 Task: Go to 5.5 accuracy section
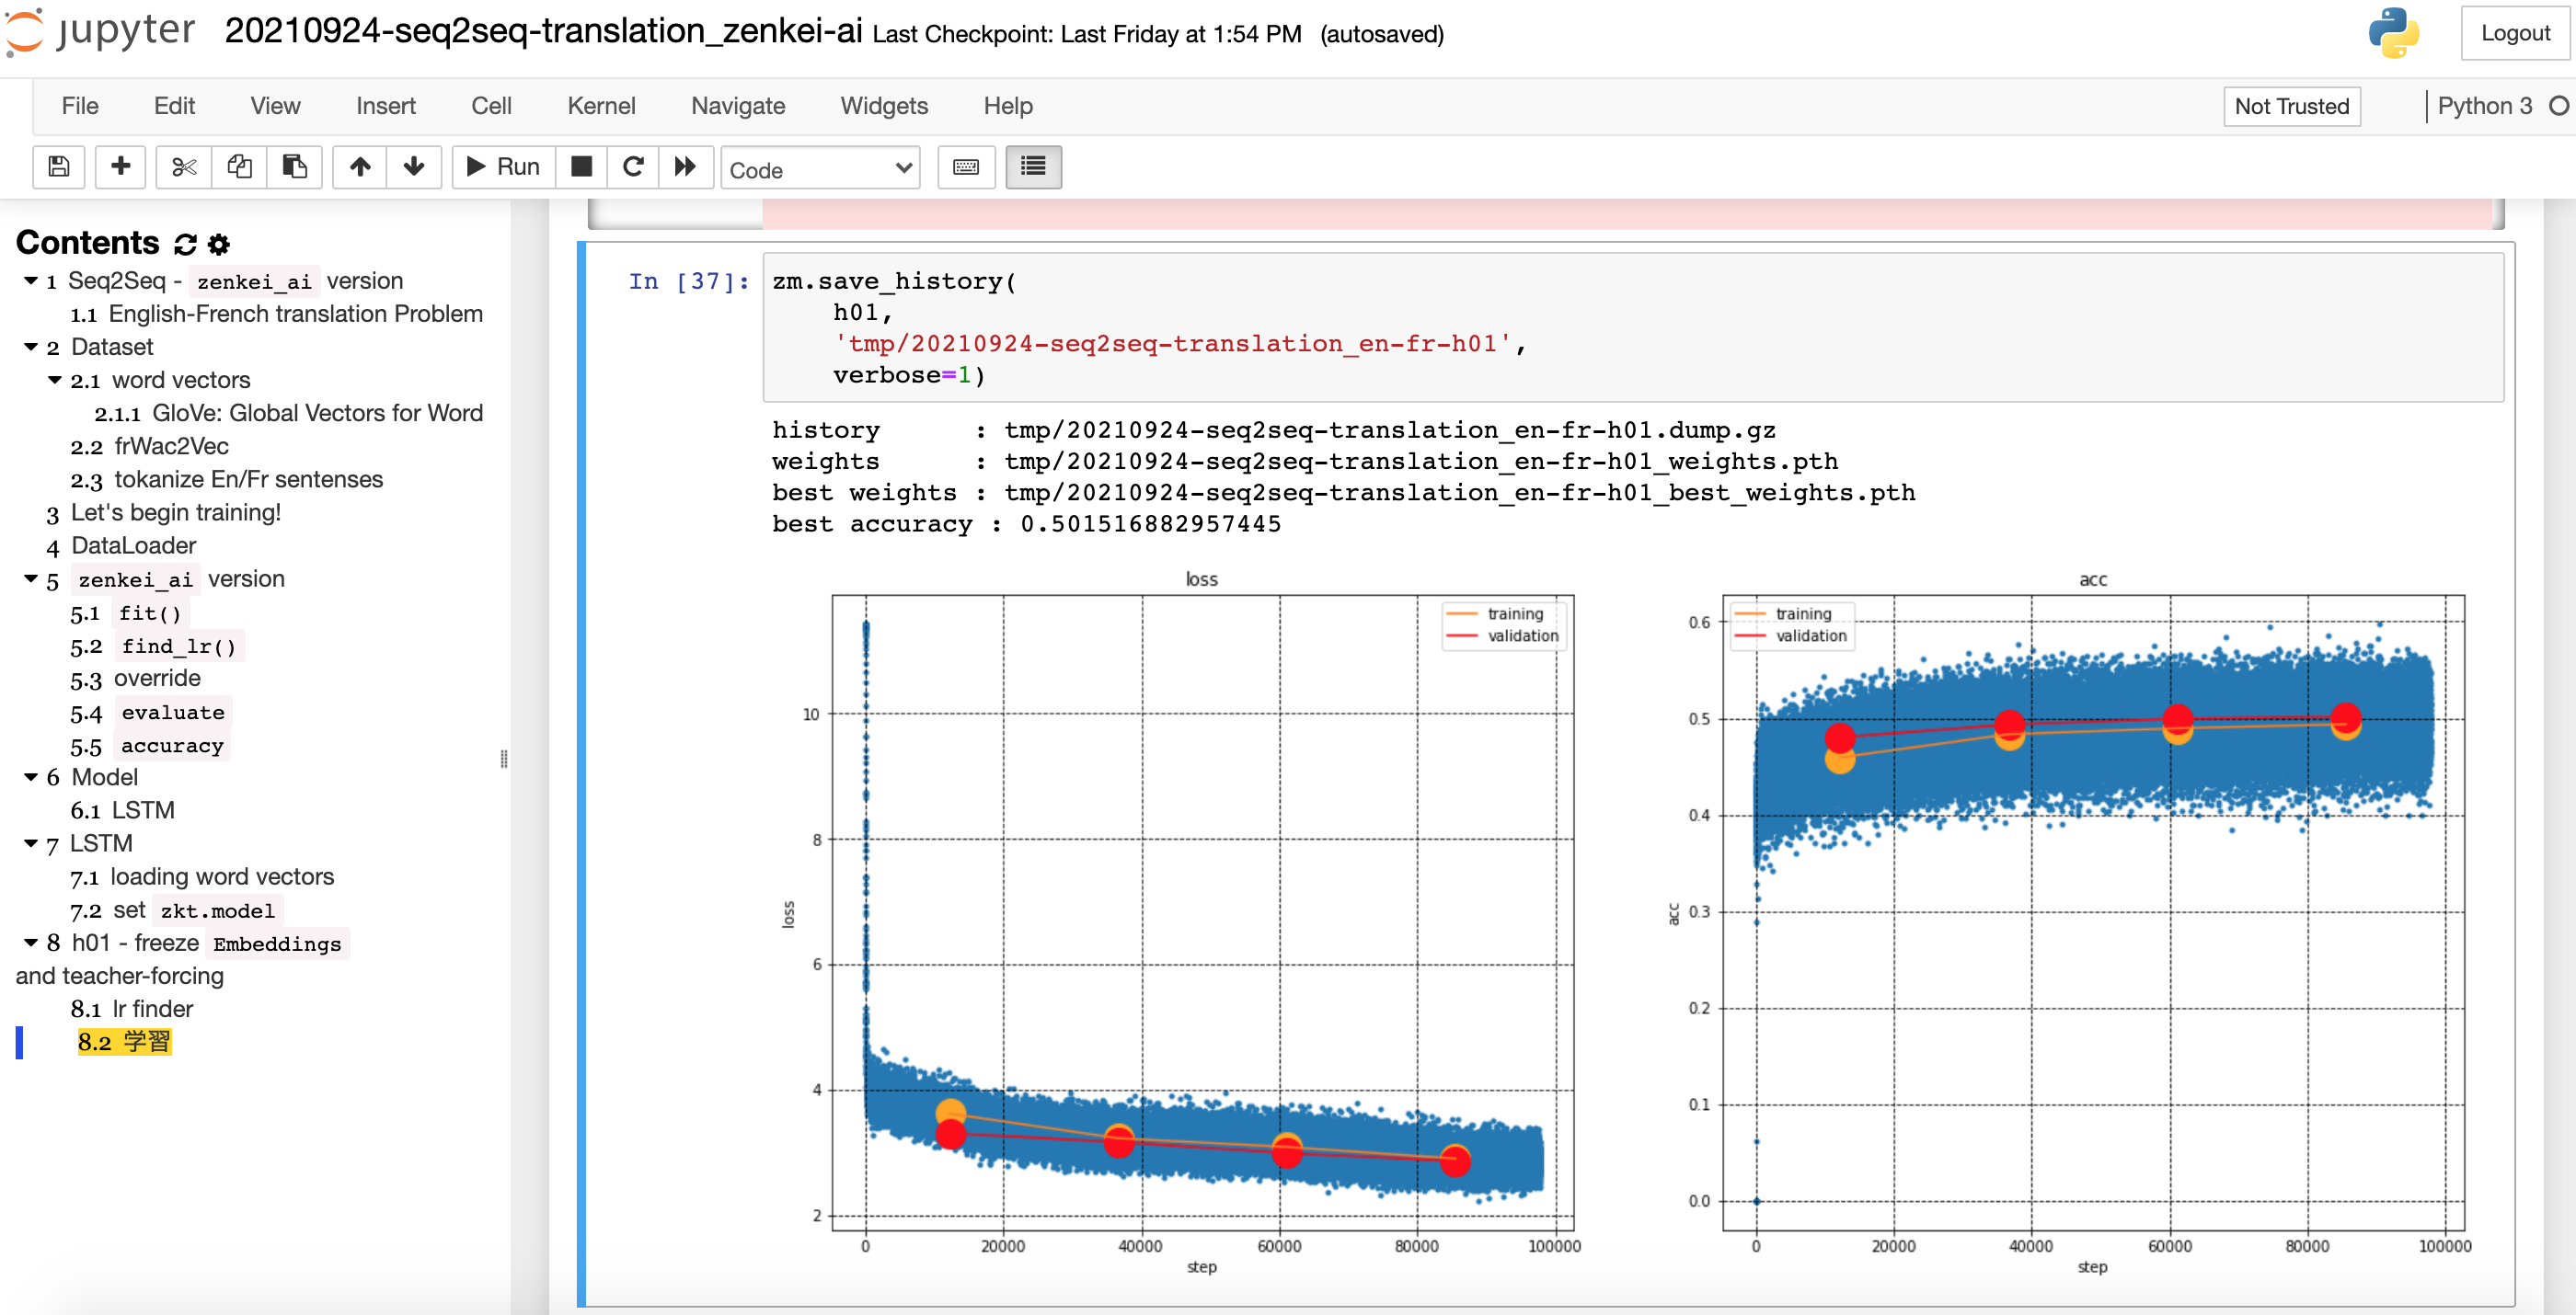point(148,745)
